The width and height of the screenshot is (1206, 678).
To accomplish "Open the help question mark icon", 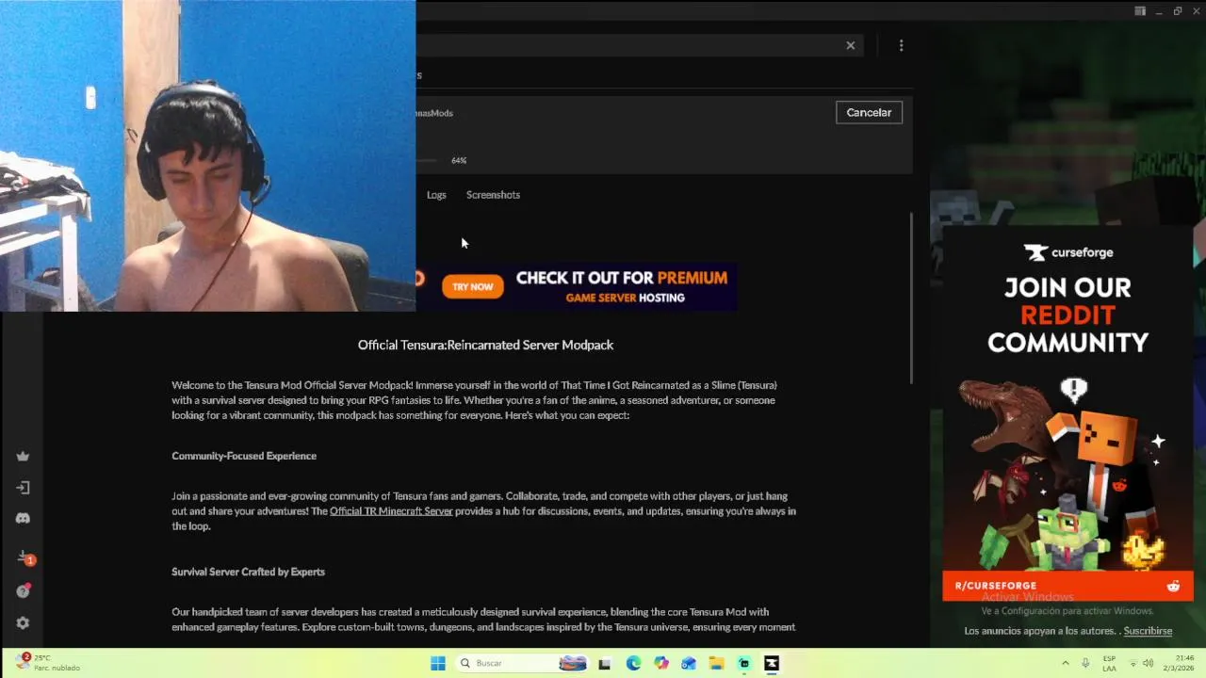I will 23,591.
